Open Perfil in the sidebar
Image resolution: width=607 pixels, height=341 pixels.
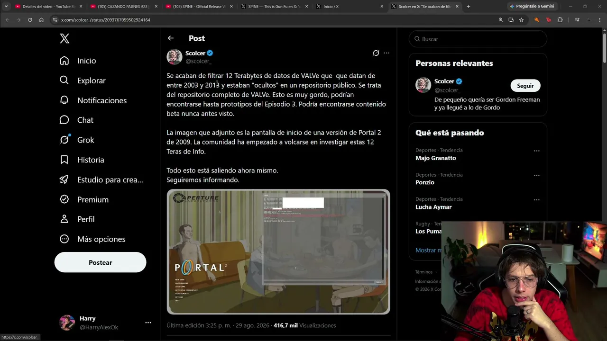pos(77,219)
